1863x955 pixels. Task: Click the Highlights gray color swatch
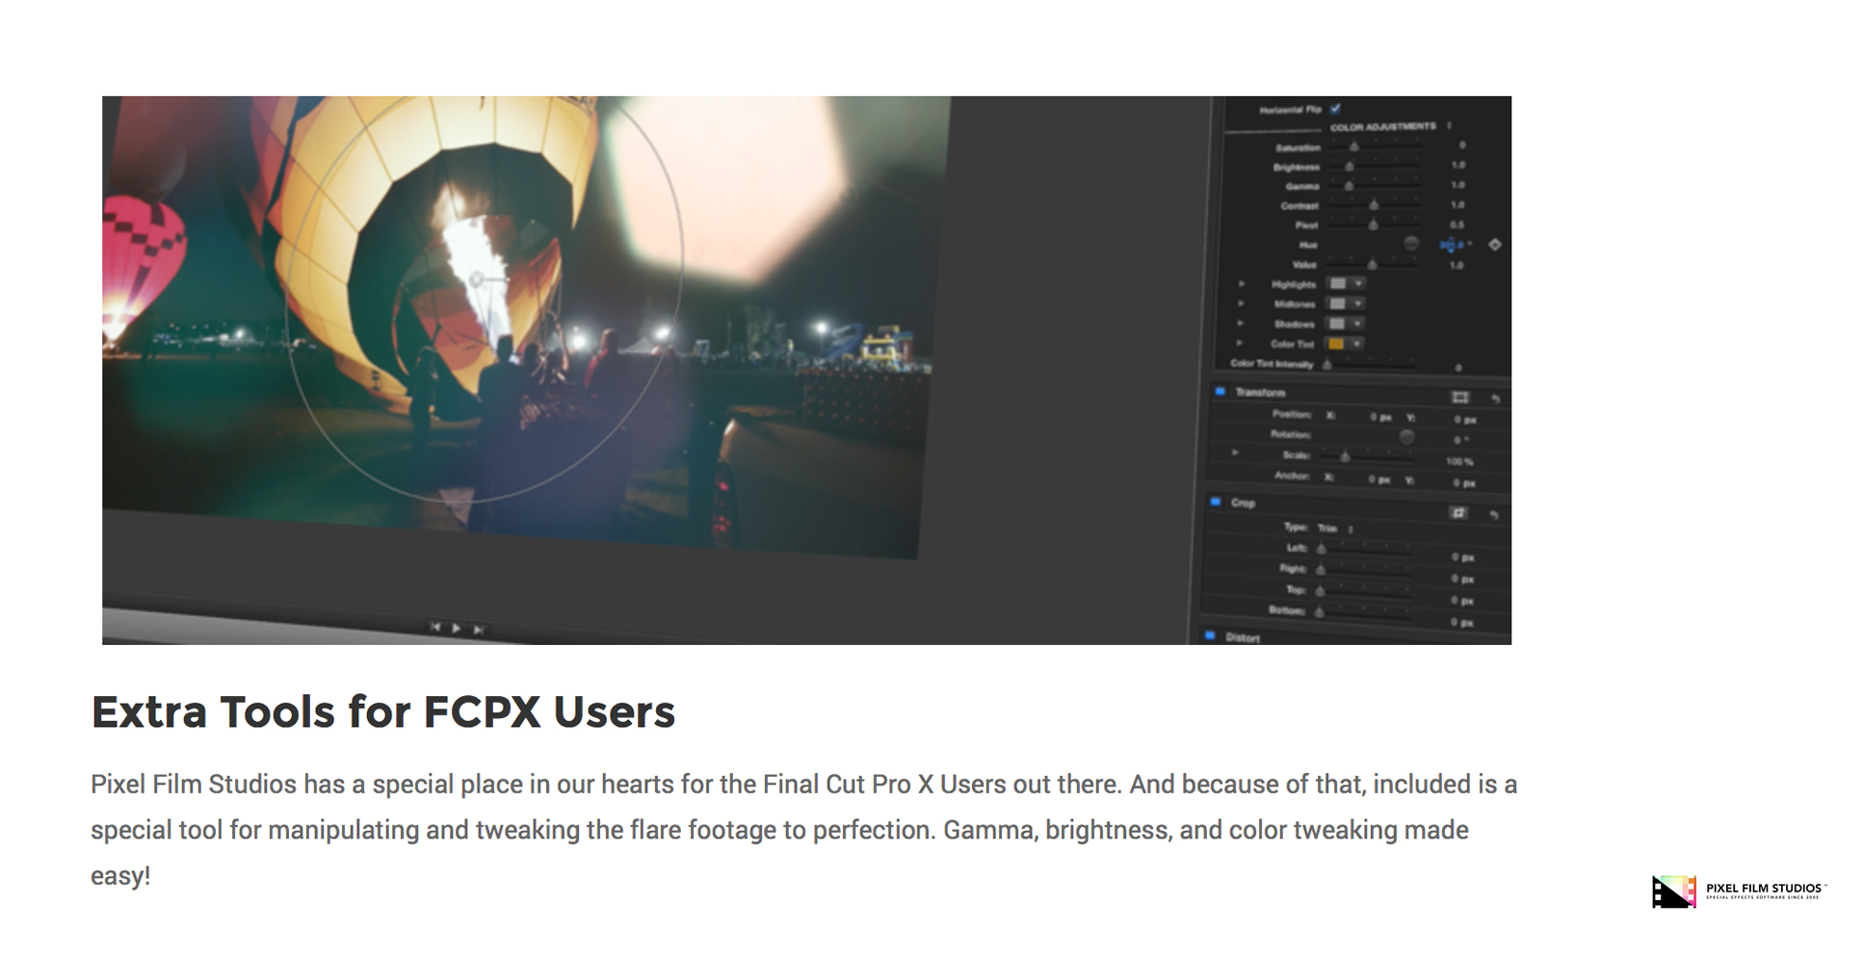[1338, 284]
